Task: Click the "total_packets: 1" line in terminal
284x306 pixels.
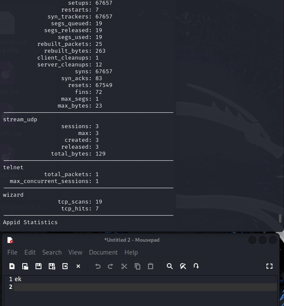Action: (x=71, y=174)
